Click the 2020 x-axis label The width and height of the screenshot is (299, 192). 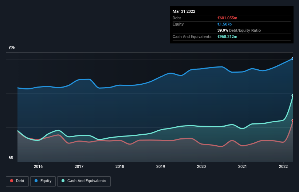tap(201, 166)
